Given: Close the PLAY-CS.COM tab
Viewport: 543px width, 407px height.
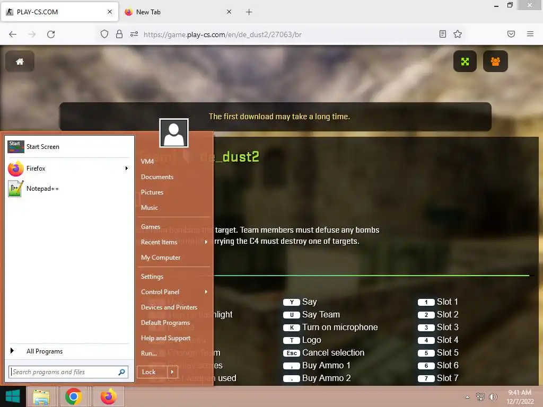Looking at the screenshot, I should pos(110,12).
